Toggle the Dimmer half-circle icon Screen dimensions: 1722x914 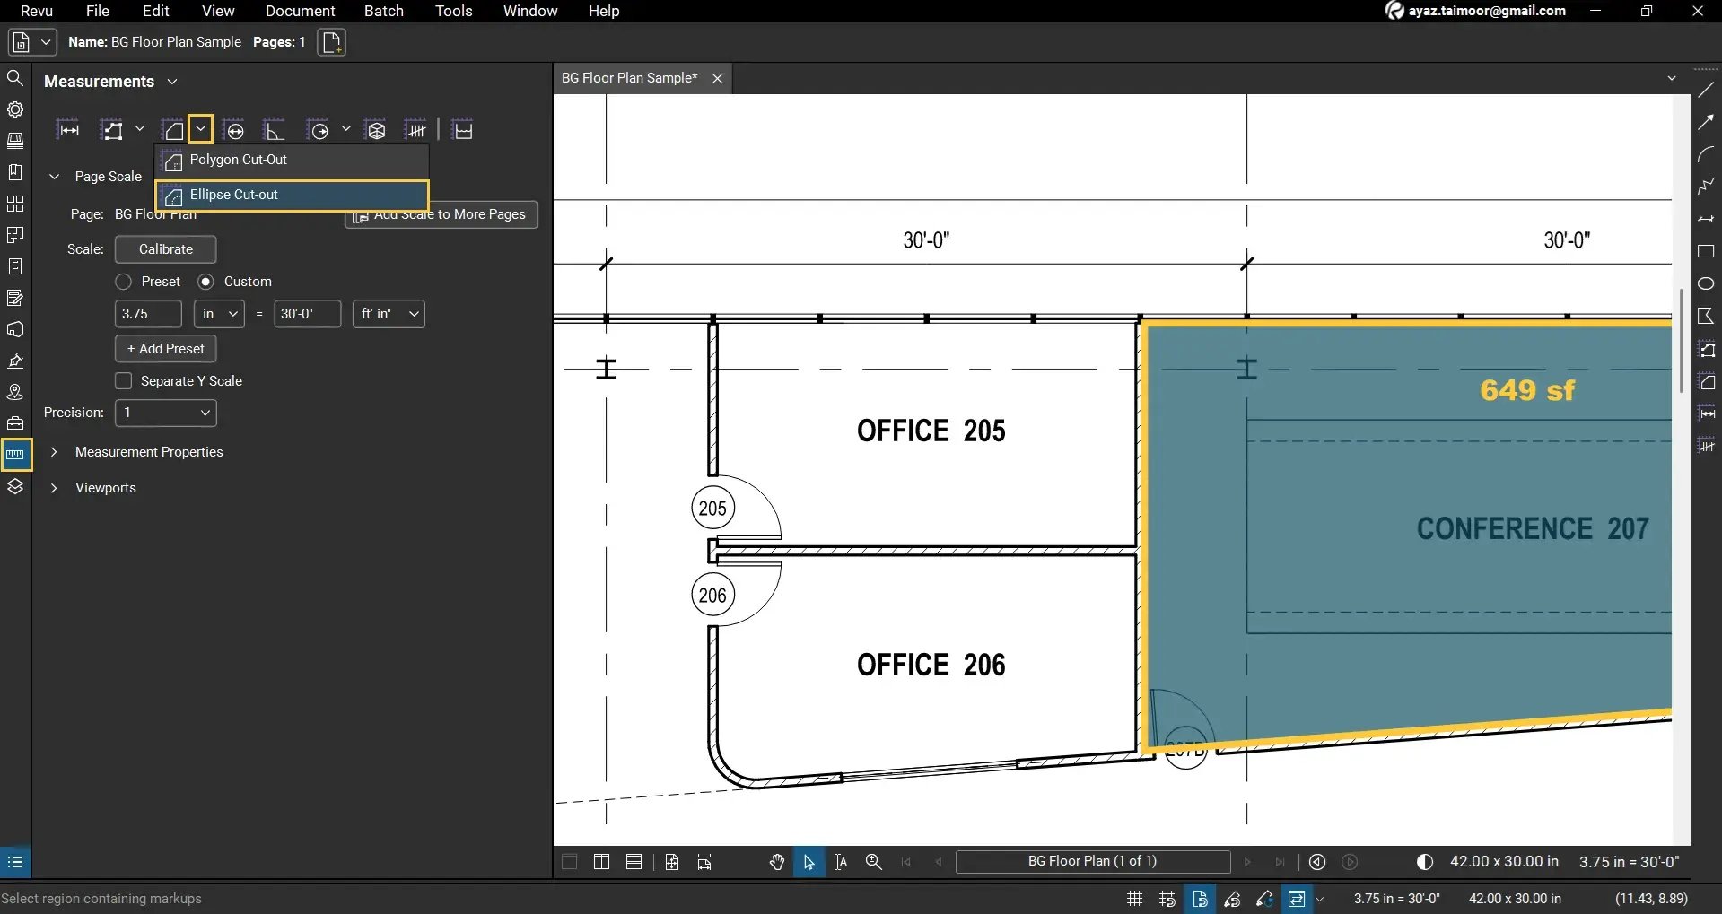(1424, 862)
